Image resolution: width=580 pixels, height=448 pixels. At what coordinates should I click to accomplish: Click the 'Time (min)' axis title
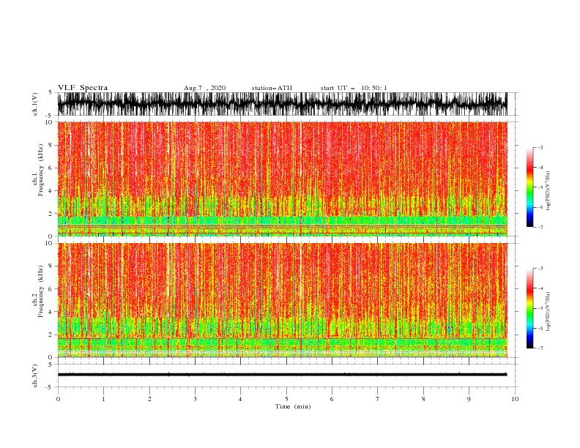pyautogui.click(x=293, y=406)
